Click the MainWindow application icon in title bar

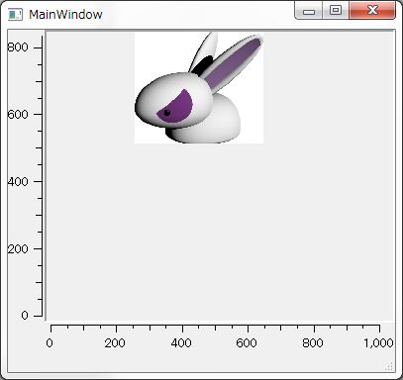[x=15, y=15]
